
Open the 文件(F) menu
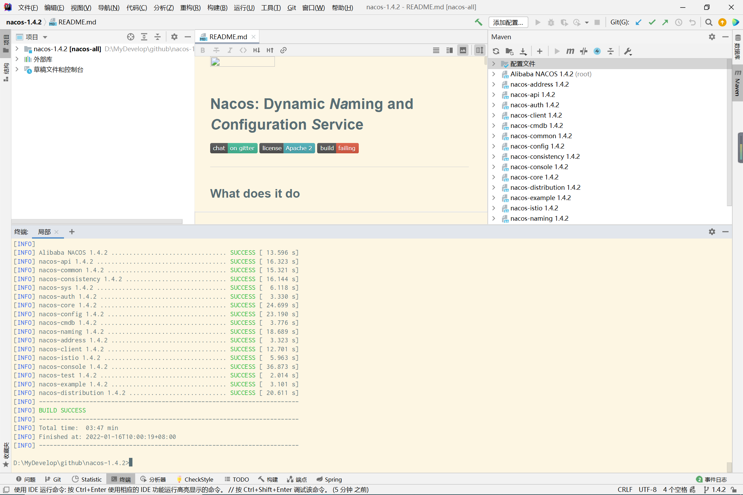[x=28, y=8]
